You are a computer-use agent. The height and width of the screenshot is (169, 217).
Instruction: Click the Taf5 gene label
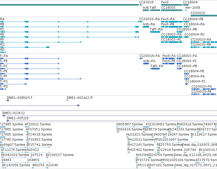tap(153, 7)
